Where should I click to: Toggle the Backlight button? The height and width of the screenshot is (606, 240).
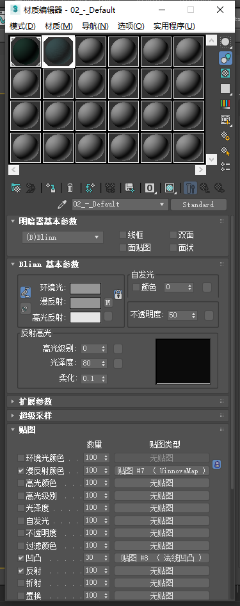(x=226, y=58)
